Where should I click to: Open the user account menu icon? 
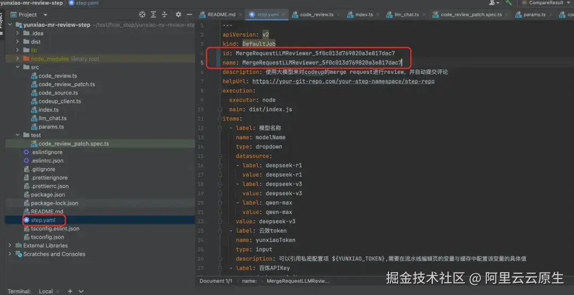coord(493,3)
